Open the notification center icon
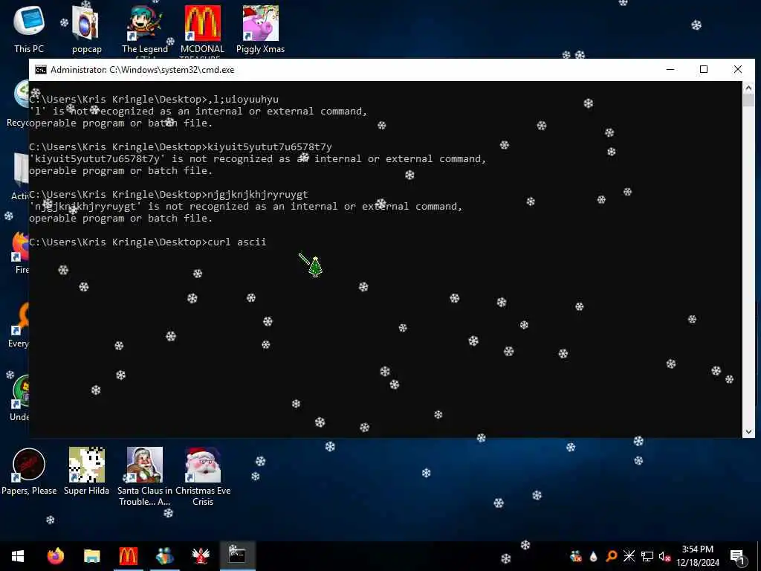Screen dimensions: 761x571 click(738, 557)
